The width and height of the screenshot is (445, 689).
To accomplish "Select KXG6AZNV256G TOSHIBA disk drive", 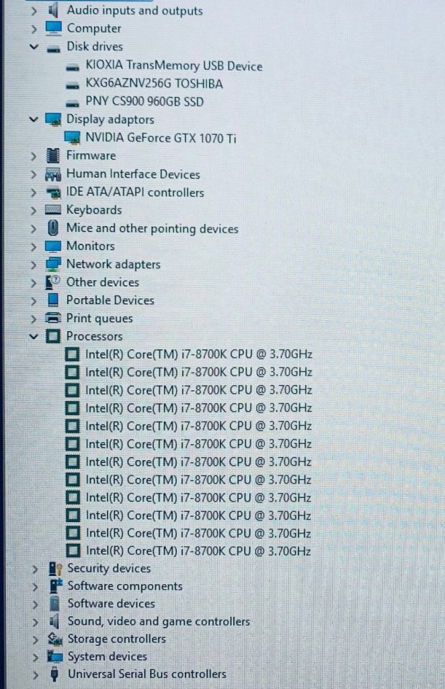I will pyautogui.click(x=154, y=83).
